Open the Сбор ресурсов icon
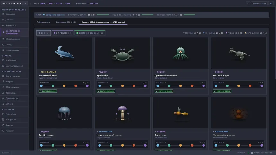This screenshot has height=155, width=276. [x=3, y=87]
